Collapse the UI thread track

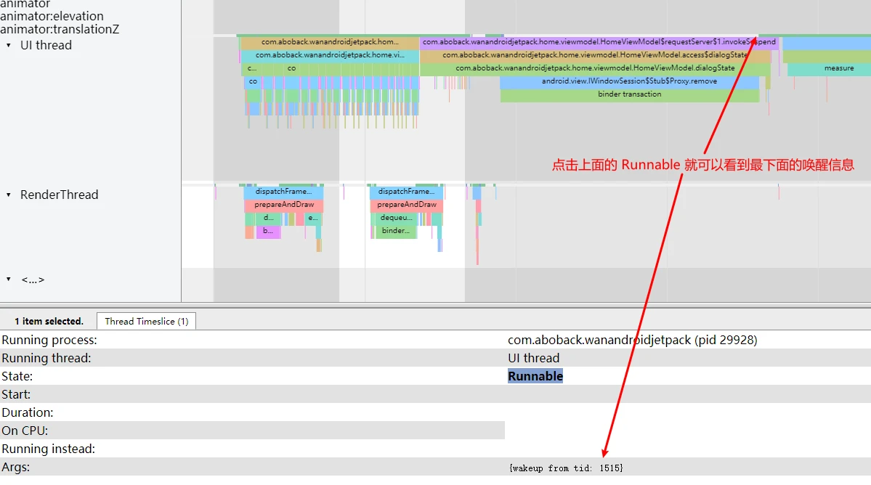tap(9, 45)
